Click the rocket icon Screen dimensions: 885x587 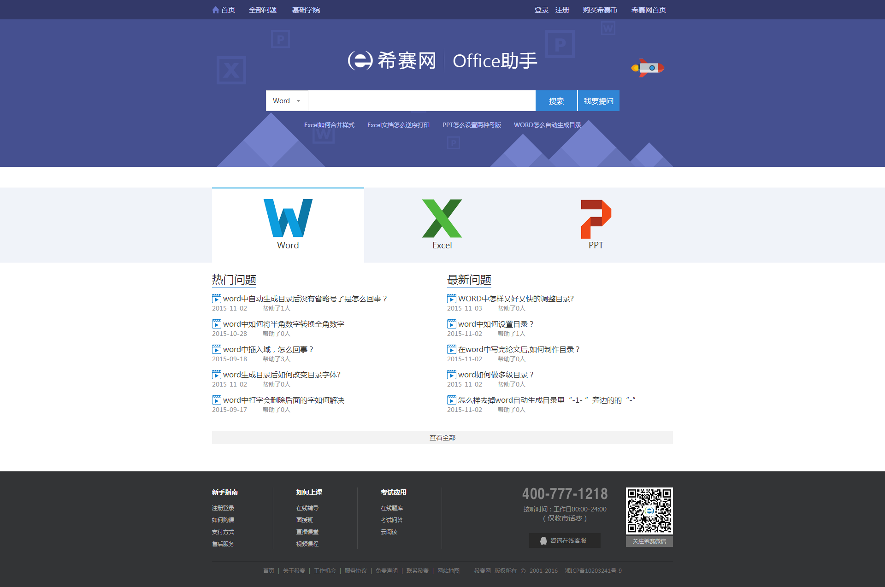pos(648,68)
